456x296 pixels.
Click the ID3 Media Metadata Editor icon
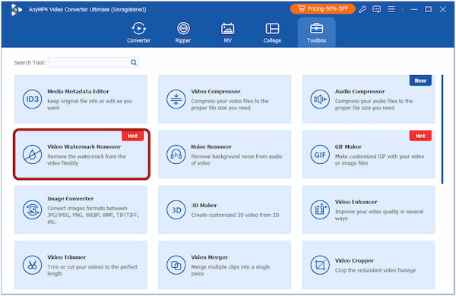[x=32, y=99]
